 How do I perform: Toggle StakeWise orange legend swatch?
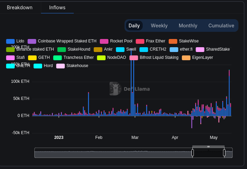point(173,41)
